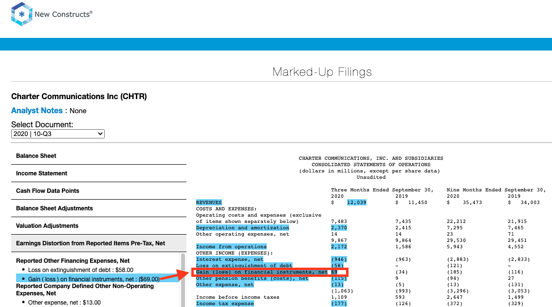The image size is (552, 307).
Task: Click the Three Months Ended September 30 column header
Action: tap(382, 190)
